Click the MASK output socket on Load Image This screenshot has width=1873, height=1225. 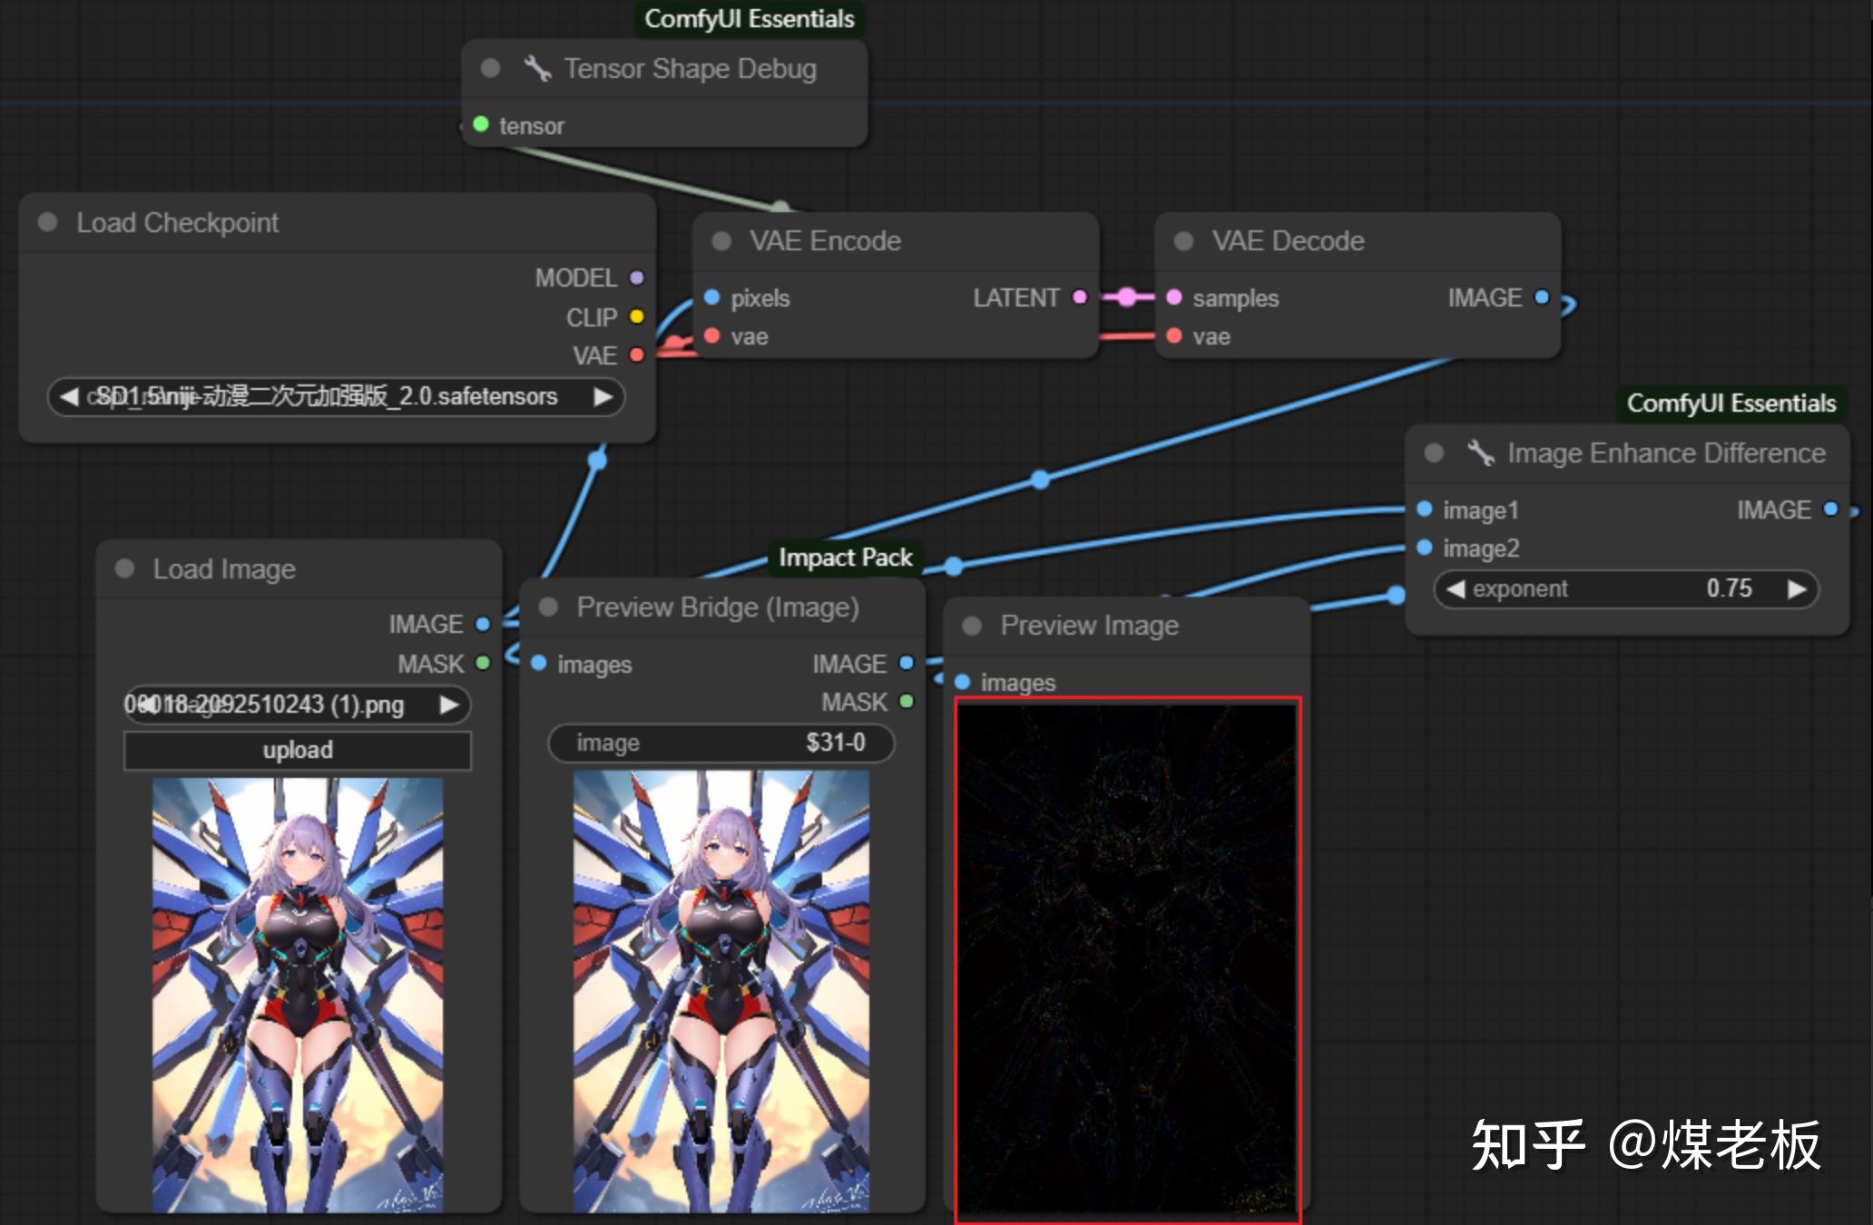tap(483, 663)
